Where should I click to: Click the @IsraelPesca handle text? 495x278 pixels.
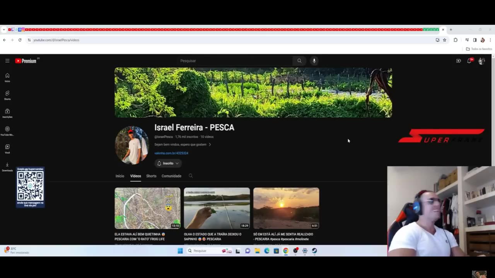pos(164,137)
